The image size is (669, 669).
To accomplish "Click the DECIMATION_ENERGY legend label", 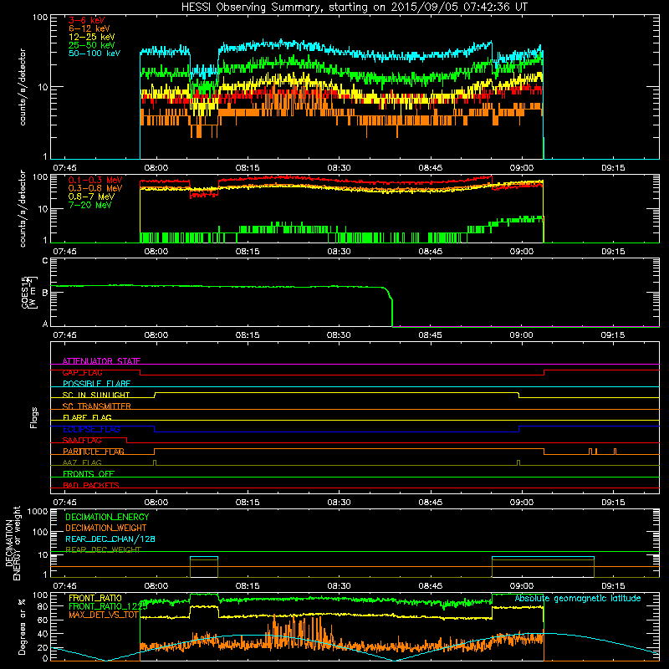I will [x=107, y=517].
